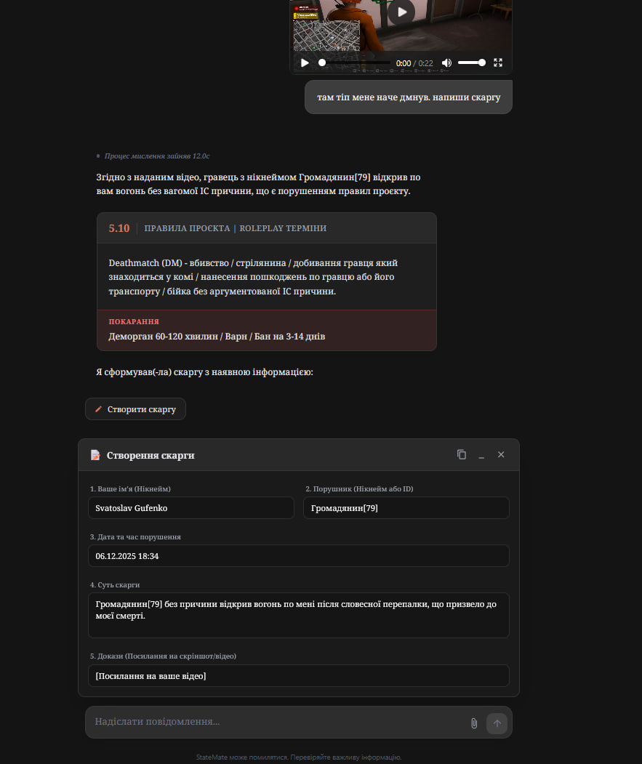This screenshot has width=642, height=764.
Task: Play the video with the small play button
Action: (x=305, y=63)
